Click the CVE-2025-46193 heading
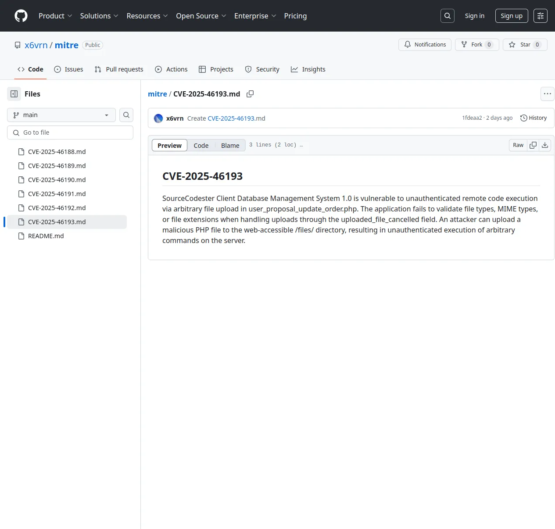This screenshot has height=529, width=555. [202, 176]
